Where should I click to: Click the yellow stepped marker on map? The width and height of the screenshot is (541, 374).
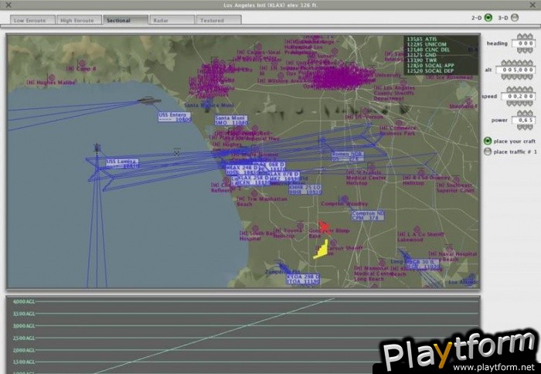322,250
